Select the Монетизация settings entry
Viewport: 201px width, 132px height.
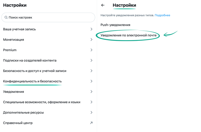pos(13,40)
